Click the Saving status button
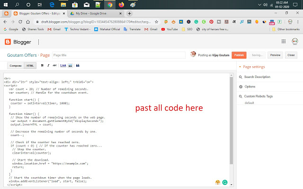 point(257,55)
